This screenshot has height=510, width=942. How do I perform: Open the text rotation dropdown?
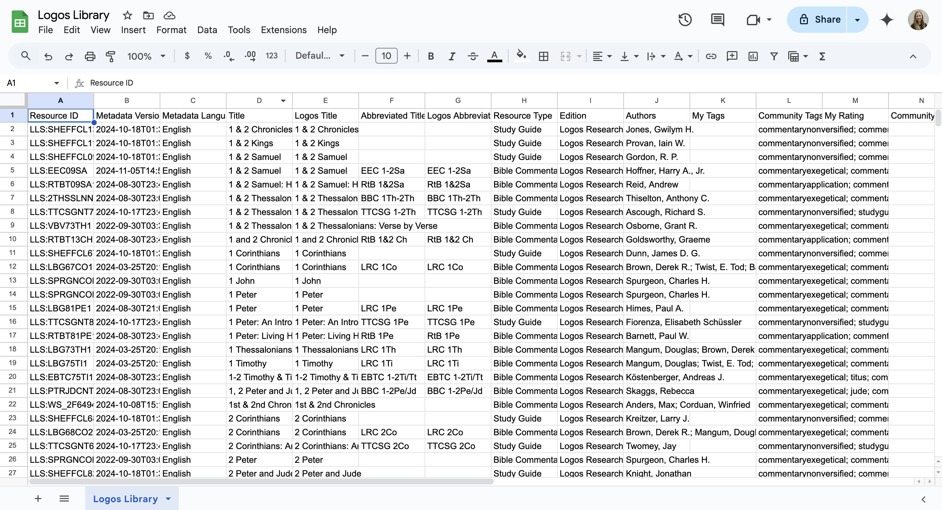[683, 56]
